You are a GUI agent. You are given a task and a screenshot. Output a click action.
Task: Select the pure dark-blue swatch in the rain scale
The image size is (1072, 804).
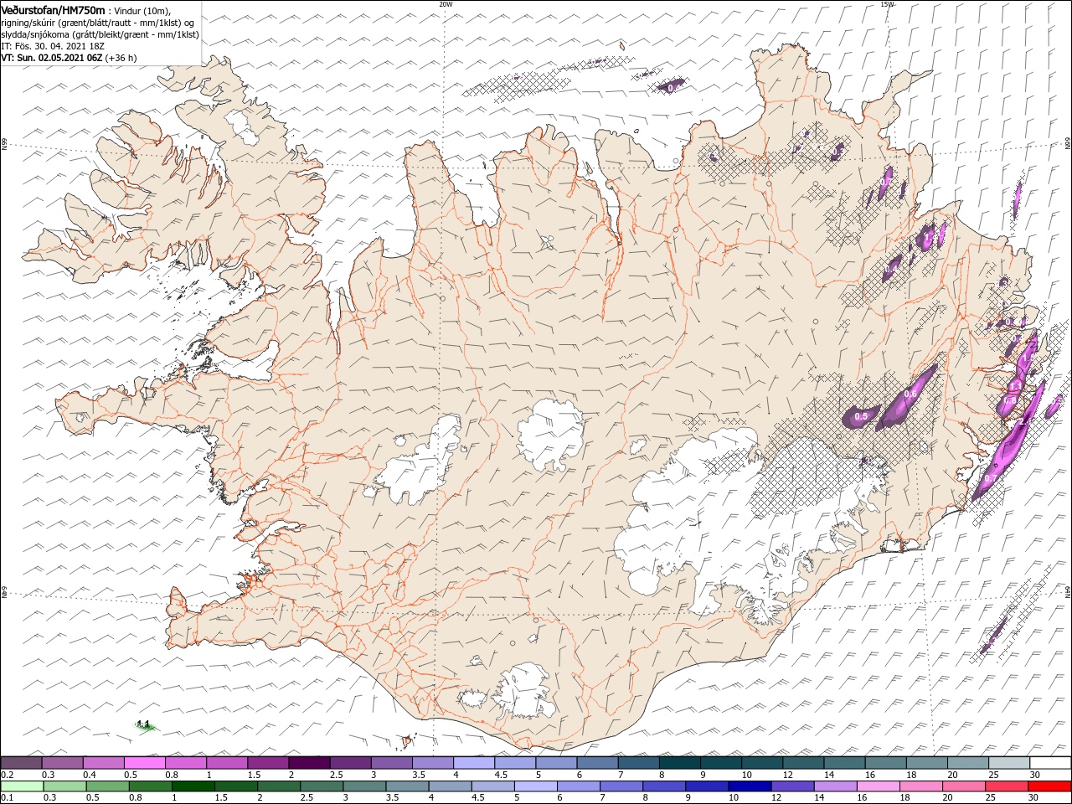click(x=749, y=786)
